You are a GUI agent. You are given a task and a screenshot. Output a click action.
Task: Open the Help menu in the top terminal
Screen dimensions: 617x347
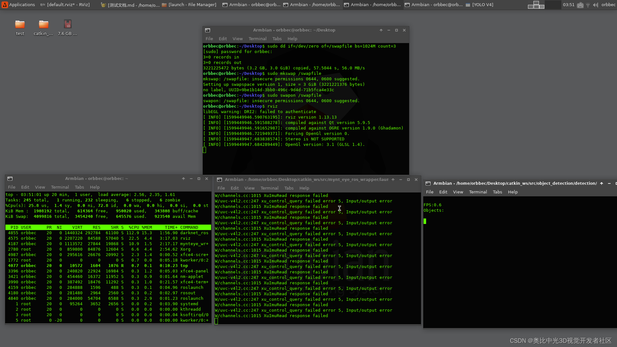point(292,39)
